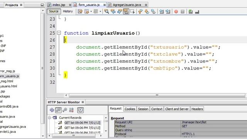The height and width of the screenshot is (139, 247).
Task: Select highlighted GET list 09:06 PM record
Action: coord(82,123)
